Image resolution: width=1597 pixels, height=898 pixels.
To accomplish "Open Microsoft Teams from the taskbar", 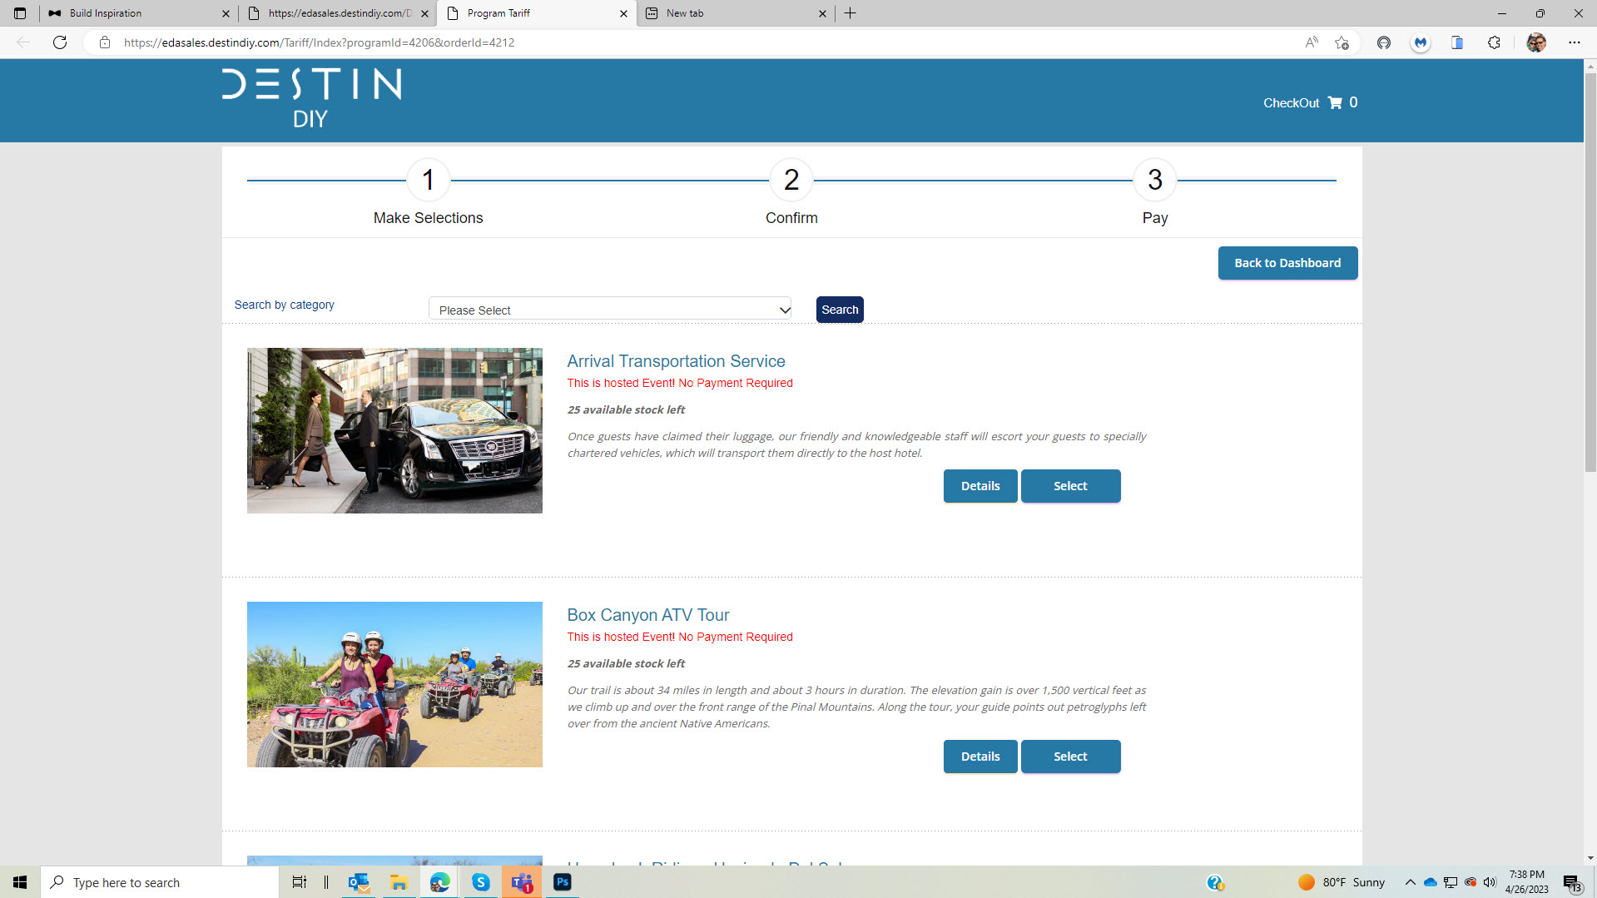I will (x=522, y=882).
